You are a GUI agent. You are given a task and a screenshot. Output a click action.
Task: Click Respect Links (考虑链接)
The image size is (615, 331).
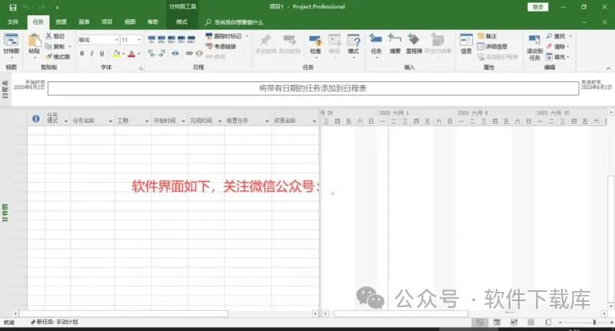[x=221, y=46]
